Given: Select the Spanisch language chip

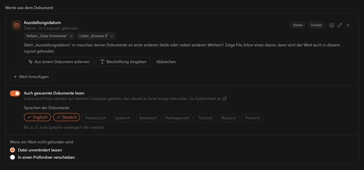Looking at the screenshot, I should tap(123, 118).
